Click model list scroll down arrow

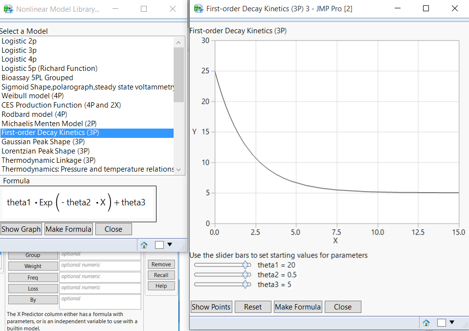tap(179, 170)
